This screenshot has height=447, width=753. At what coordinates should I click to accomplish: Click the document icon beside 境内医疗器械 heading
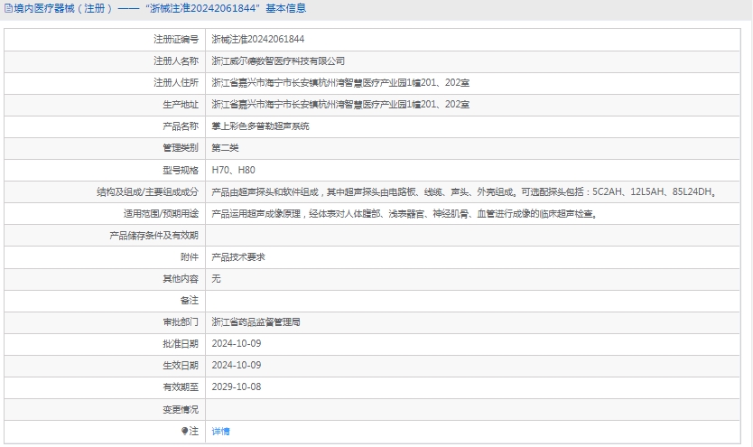7,9
